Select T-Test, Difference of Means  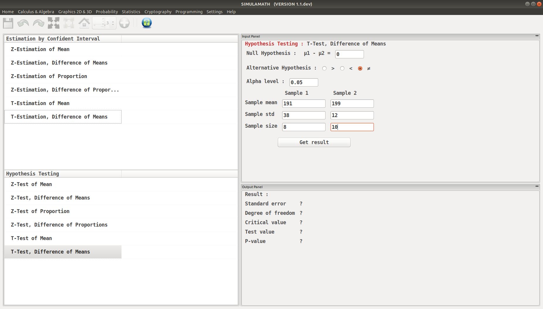tap(63, 252)
